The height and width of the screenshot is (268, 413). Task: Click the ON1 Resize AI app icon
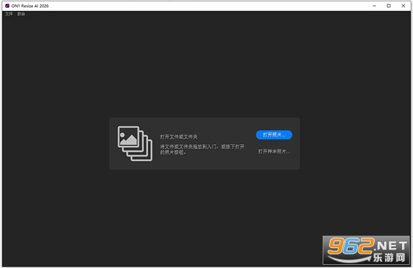(x=7, y=6)
